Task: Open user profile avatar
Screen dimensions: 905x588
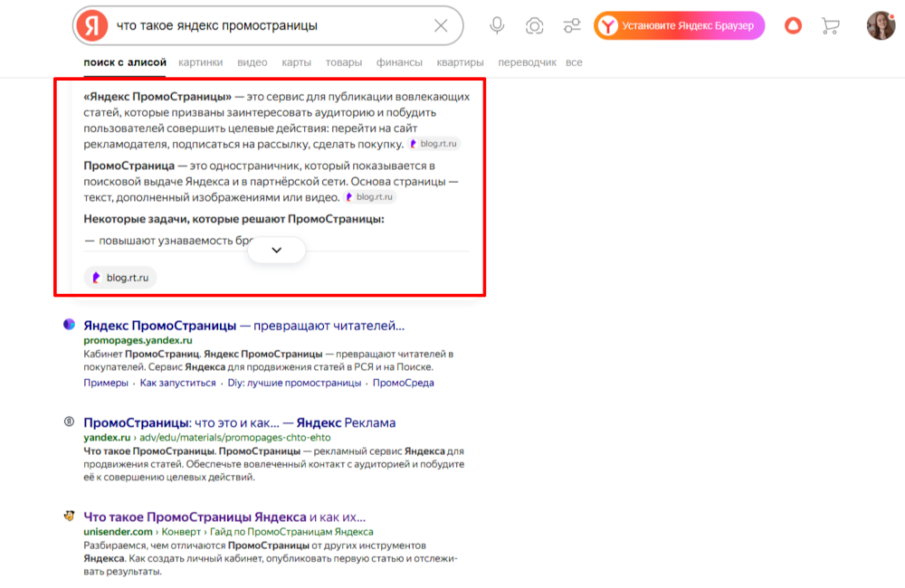Action: (881, 25)
